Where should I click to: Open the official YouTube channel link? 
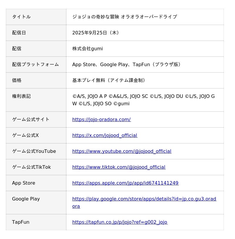(x=122, y=151)
